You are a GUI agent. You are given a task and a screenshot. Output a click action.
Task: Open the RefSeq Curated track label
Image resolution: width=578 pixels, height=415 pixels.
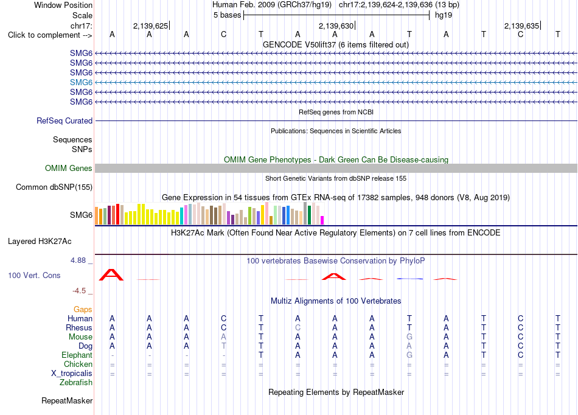point(64,120)
